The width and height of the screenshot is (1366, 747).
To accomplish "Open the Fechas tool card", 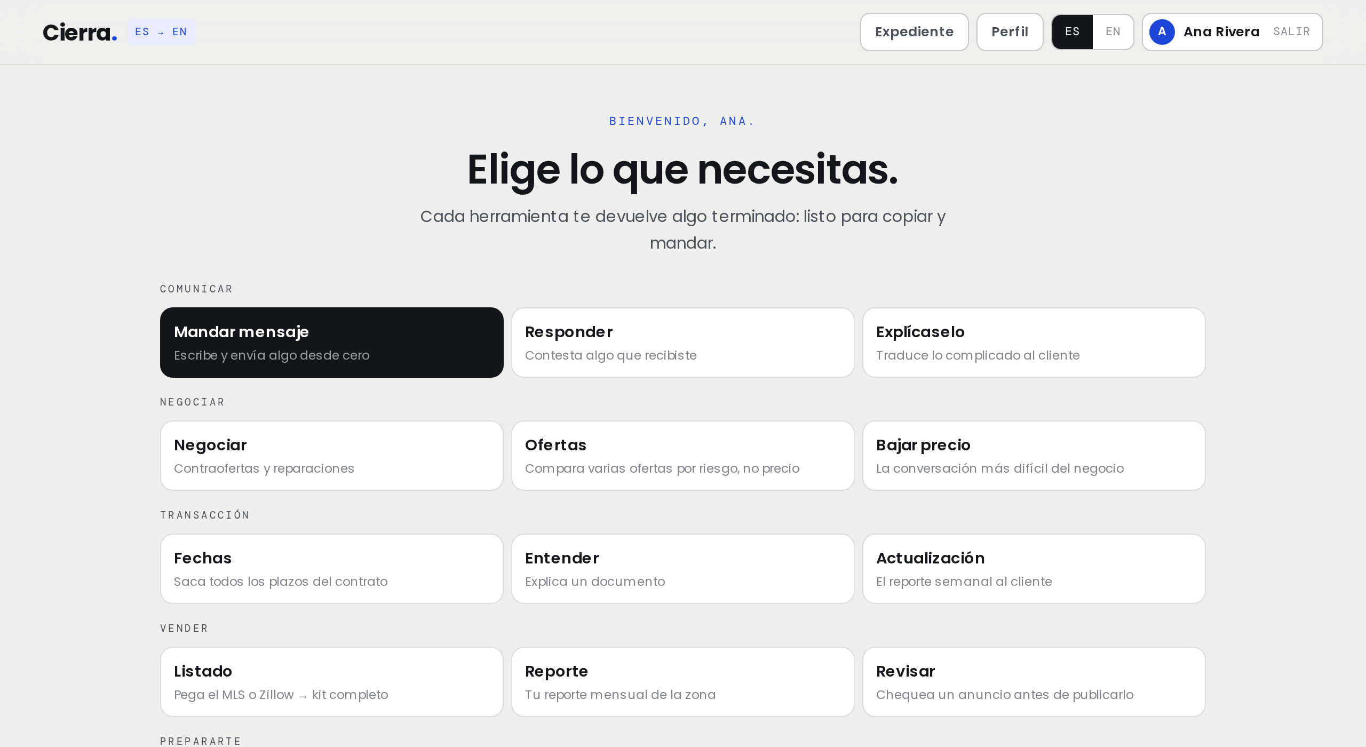I will tap(332, 569).
